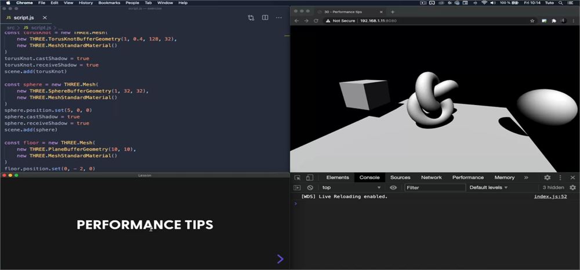Open the People menu
The height and width of the screenshot is (270, 580).
point(132,2)
